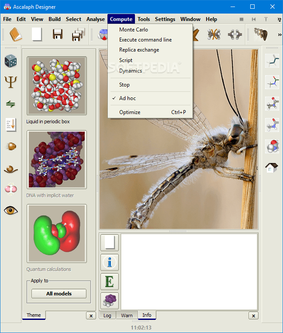The height and width of the screenshot is (333, 283).
Task: Select Quantum calculations thumbnail
Action: point(57,234)
